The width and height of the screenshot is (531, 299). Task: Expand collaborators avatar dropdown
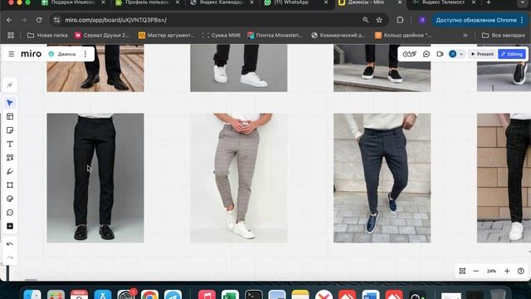point(461,54)
